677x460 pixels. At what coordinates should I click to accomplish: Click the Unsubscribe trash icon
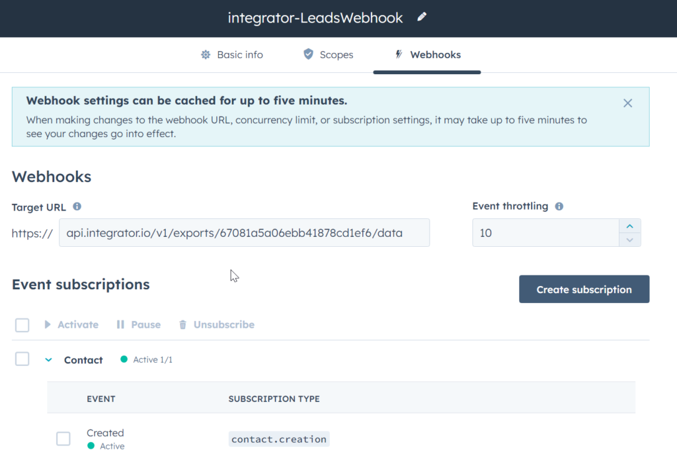coord(182,324)
